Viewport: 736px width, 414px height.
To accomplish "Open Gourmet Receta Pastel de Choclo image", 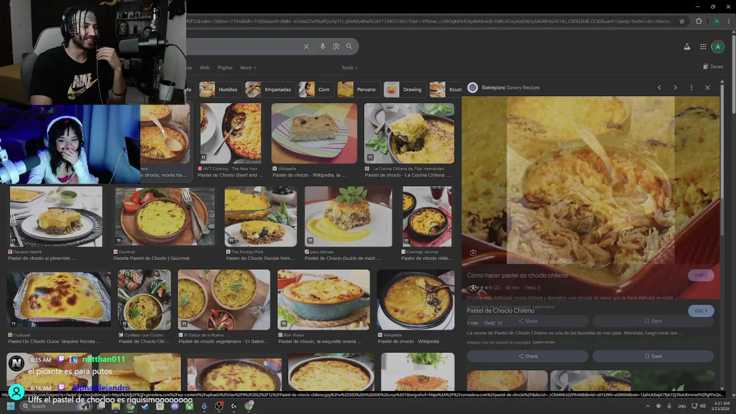I will pyautogui.click(x=164, y=216).
